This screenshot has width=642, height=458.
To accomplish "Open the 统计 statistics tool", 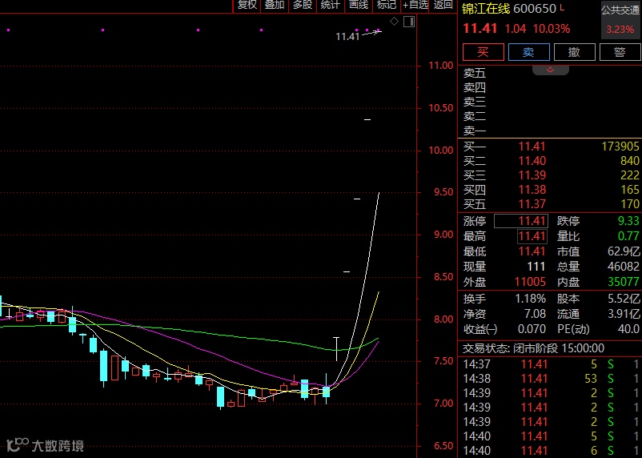I will pyautogui.click(x=331, y=5).
